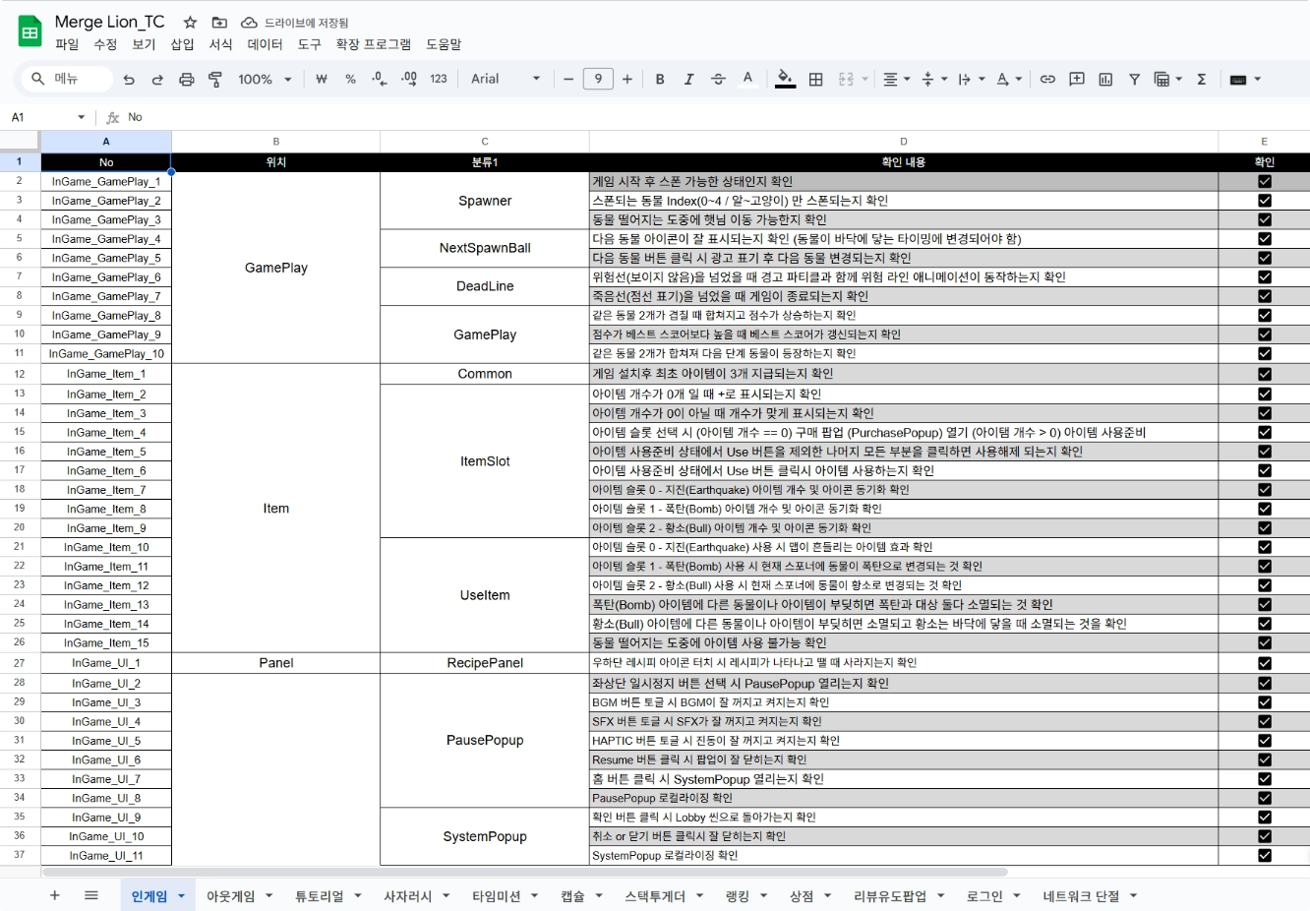Open the borders tool
This screenshot has width=1310, height=911.
coord(815,79)
